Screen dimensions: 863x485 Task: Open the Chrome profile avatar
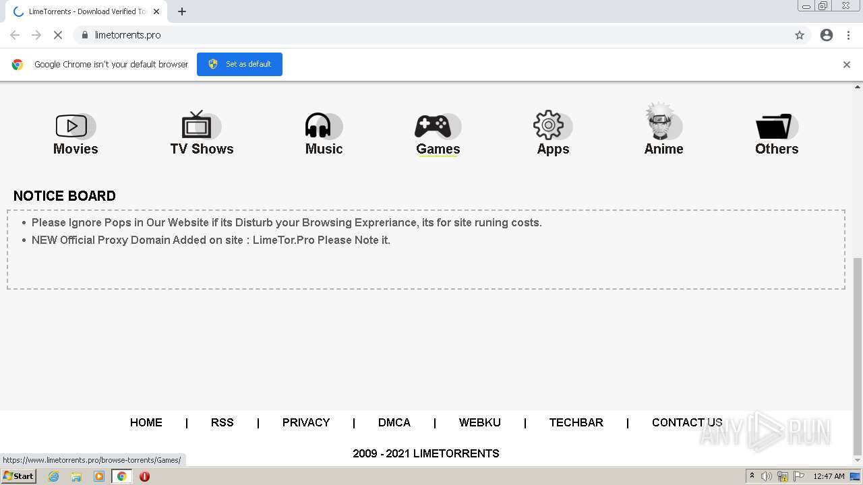(x=827, y=35)
